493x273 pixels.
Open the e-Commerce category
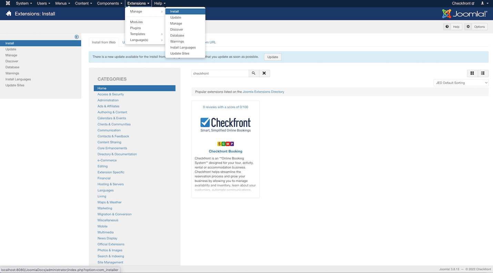pyautogui.click(x=107, y=160)
